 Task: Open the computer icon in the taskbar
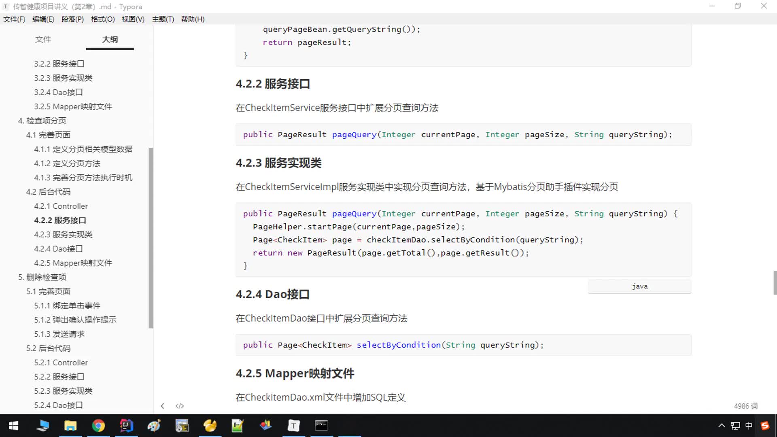42,426
